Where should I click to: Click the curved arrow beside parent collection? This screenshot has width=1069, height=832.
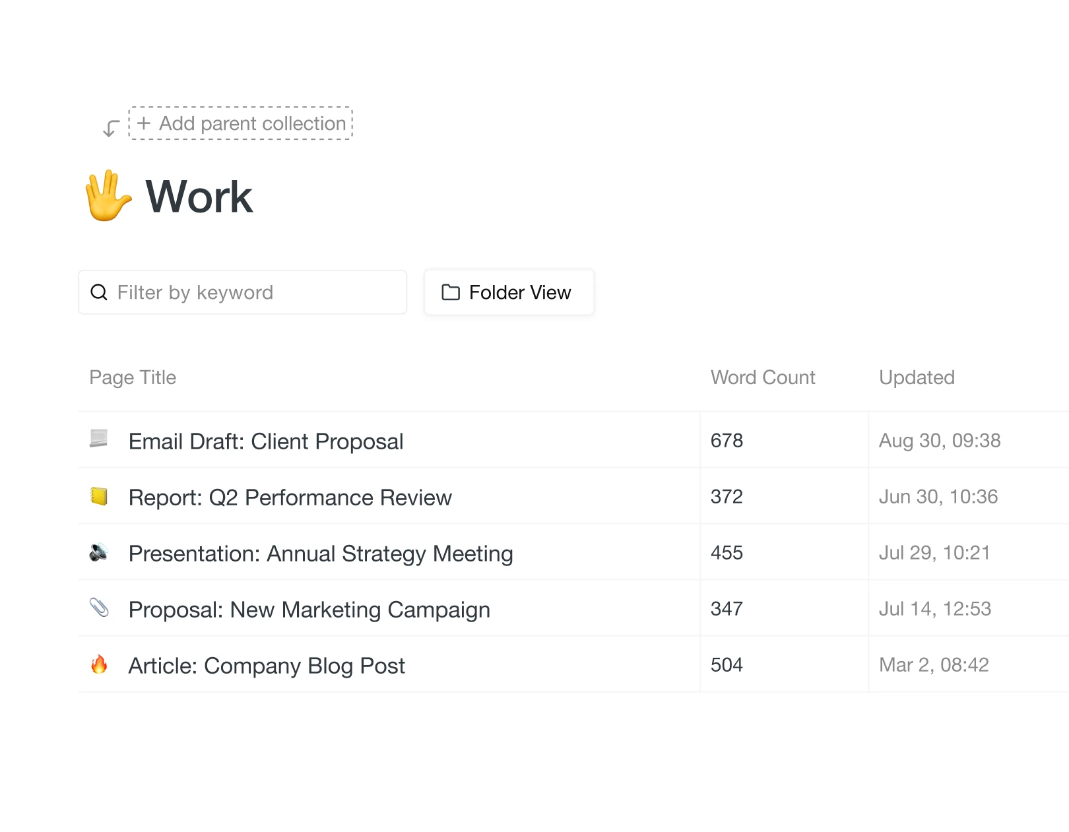pos(111,127)
